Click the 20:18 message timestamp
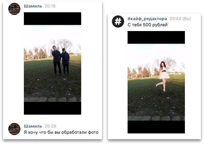This screenshot has width=204, height=144. 50,6
